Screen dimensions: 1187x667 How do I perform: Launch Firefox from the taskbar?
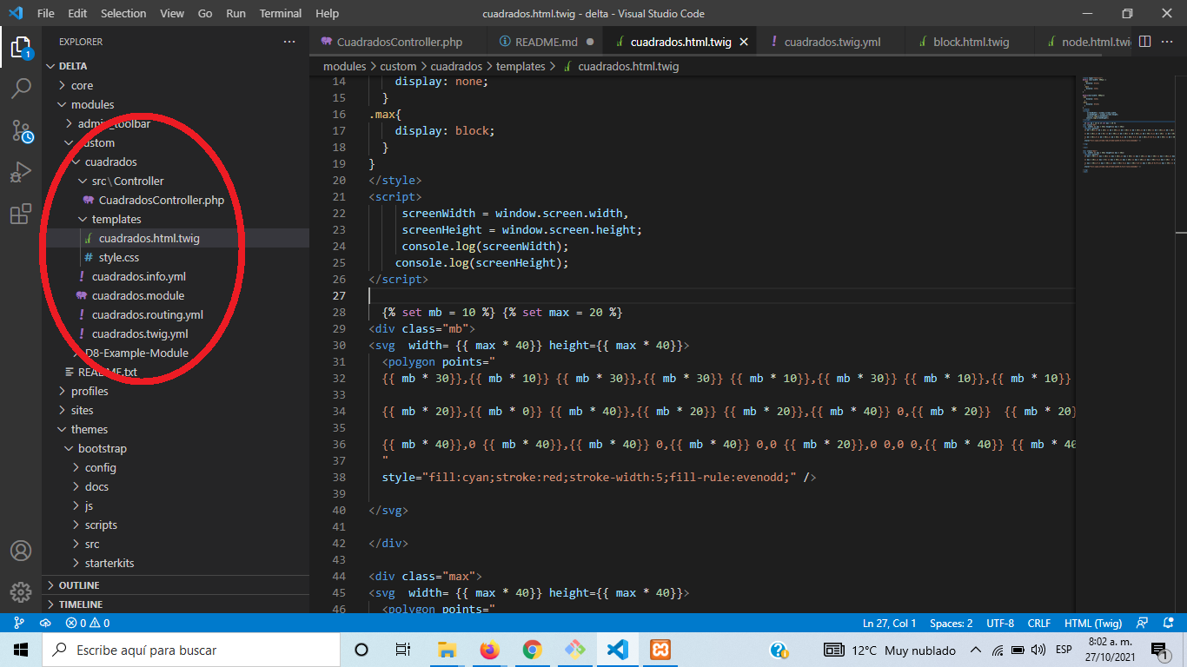(489, 650)
